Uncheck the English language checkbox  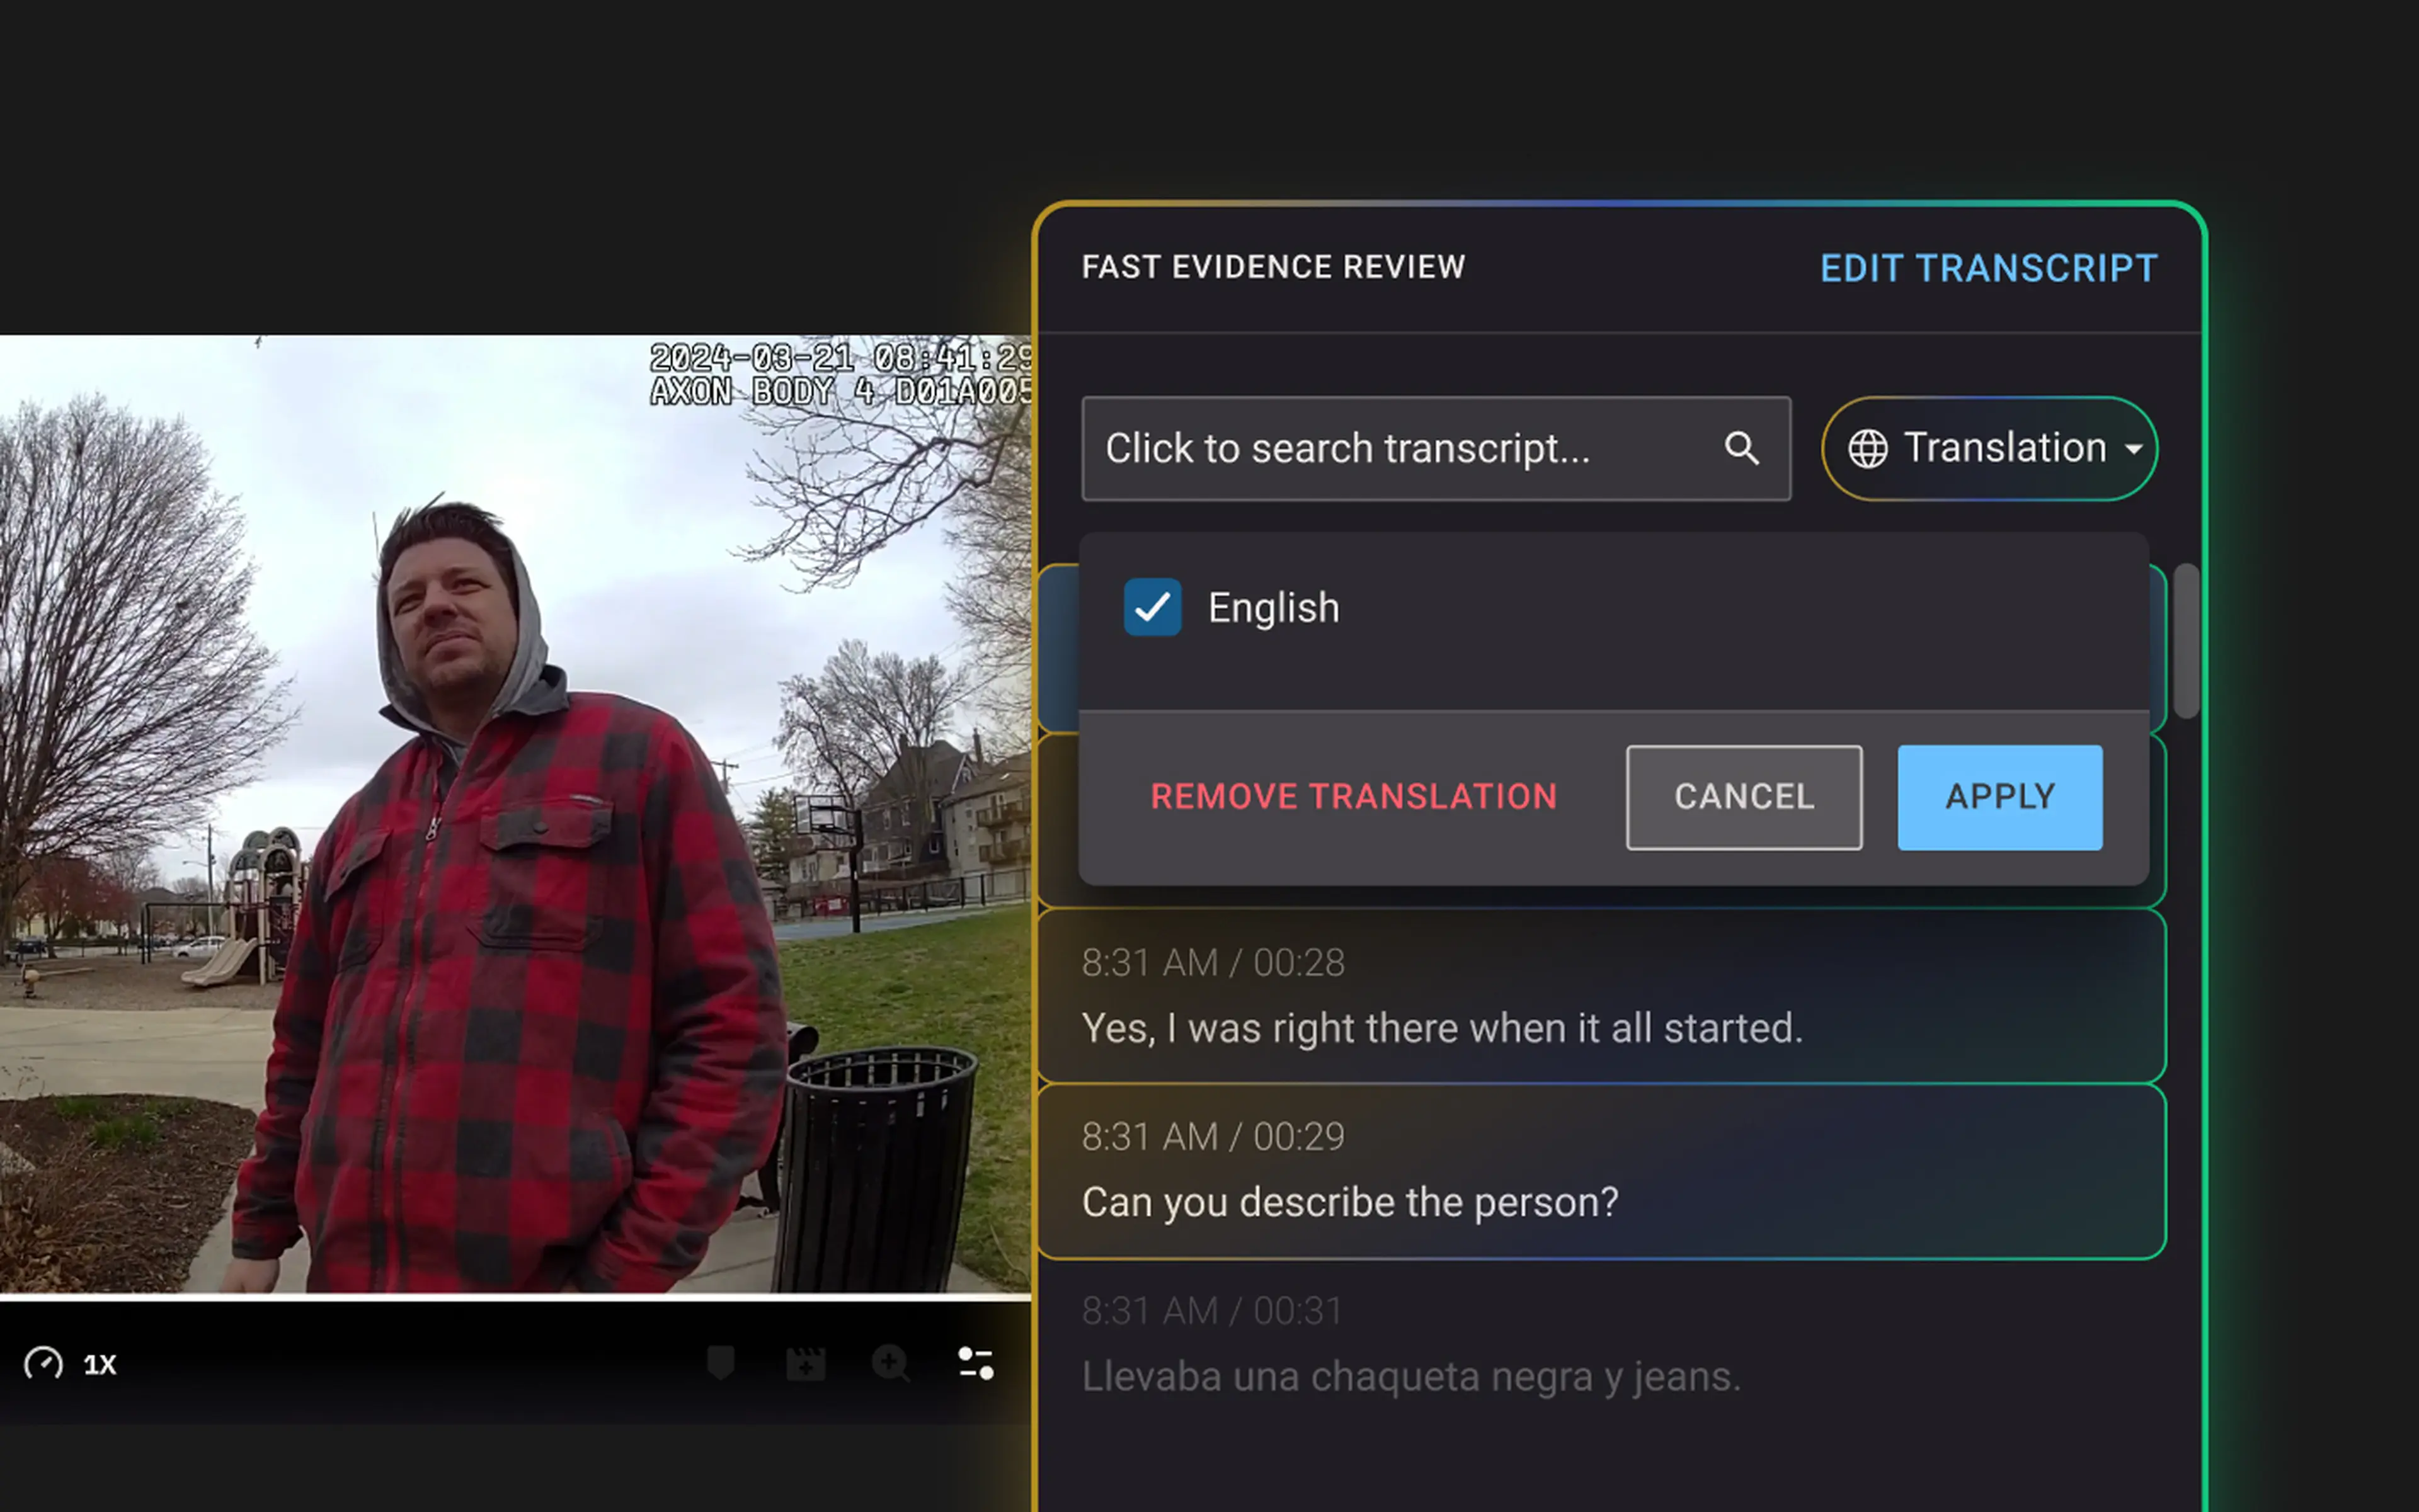point(1152,607)
